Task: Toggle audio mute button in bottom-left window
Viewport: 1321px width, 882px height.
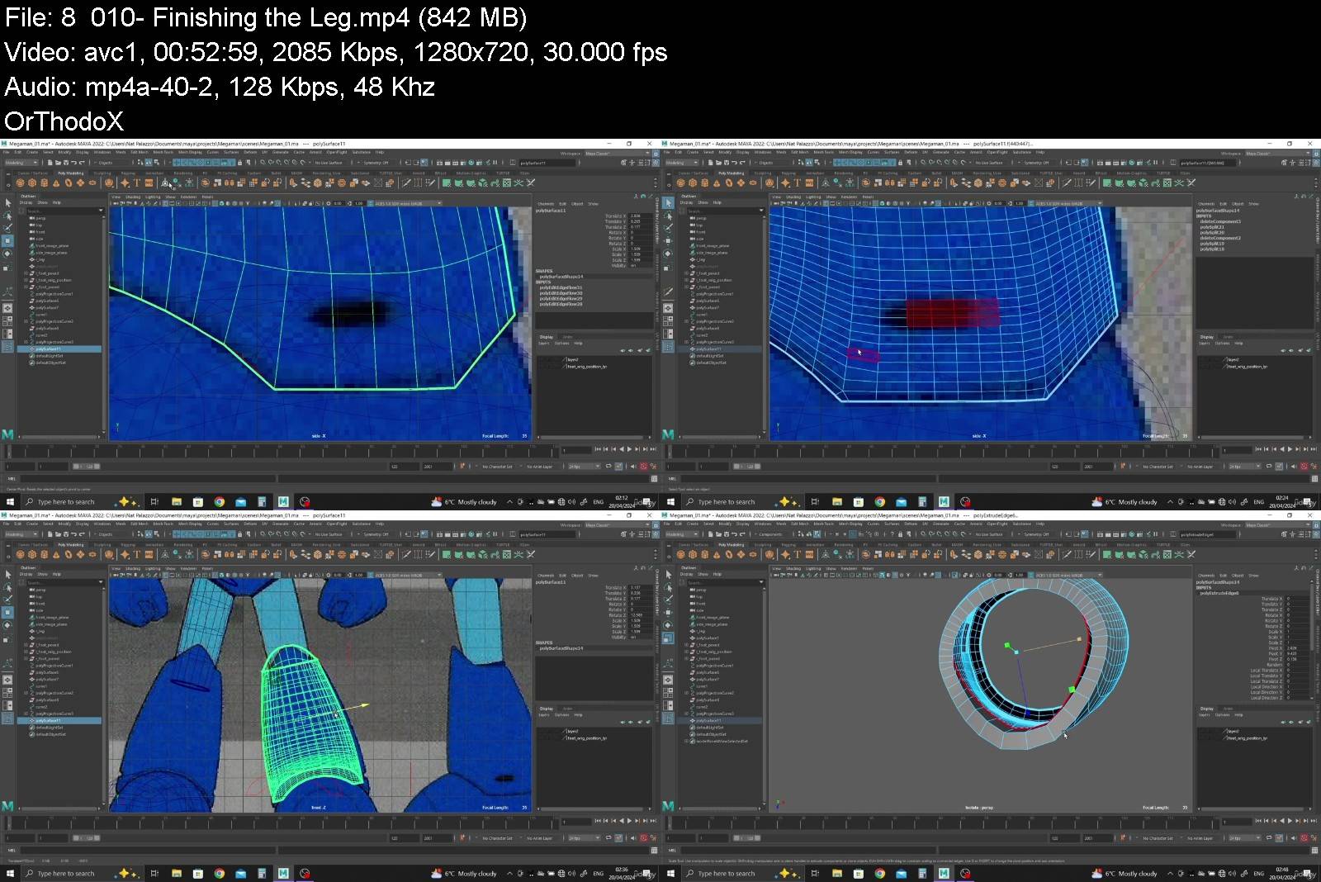Action: [633, 838]
